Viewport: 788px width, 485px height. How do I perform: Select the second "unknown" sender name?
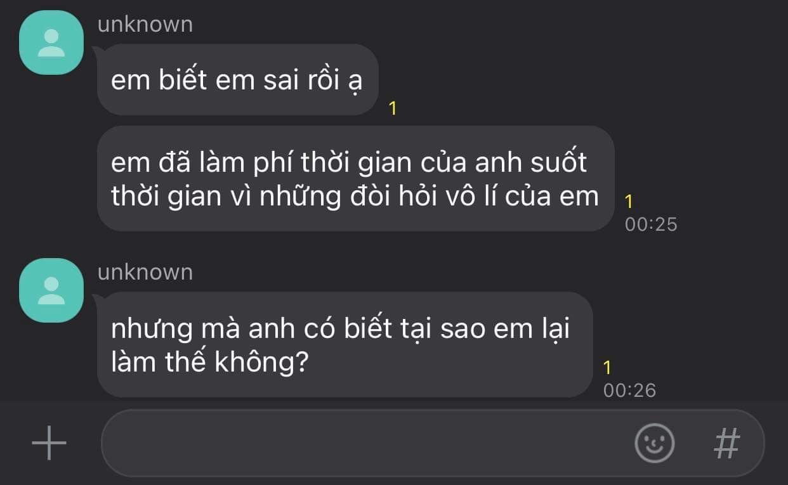(145, 272)
